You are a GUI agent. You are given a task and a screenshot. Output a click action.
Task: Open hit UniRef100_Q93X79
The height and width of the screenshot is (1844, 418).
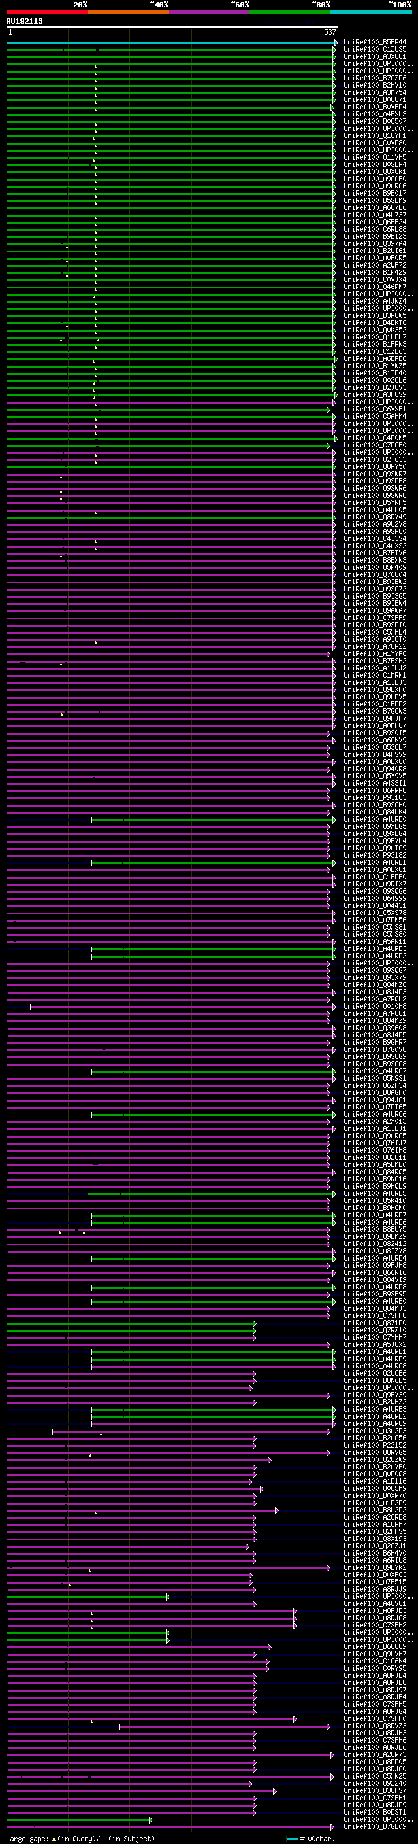pyautogui.click(x=375, y=977)
